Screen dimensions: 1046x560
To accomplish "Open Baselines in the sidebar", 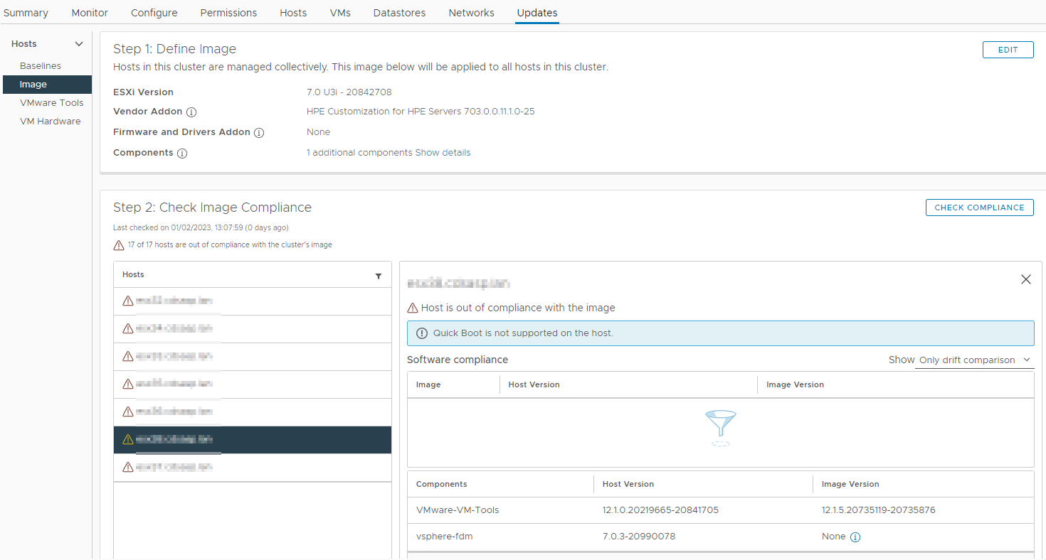I will [41, 66].
